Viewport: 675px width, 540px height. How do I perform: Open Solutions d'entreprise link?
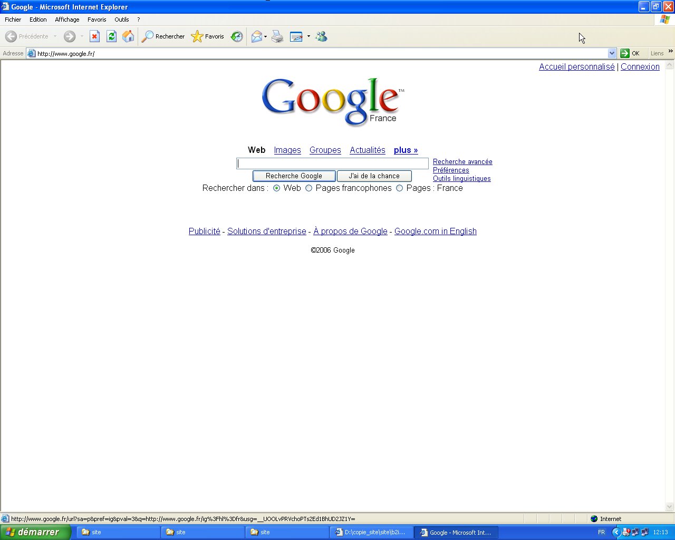click(267, 232)
